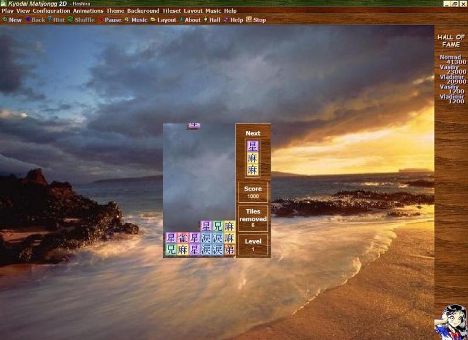The image size is (468, 340).
Task: Expand the Animations menu
Action: 88,11
